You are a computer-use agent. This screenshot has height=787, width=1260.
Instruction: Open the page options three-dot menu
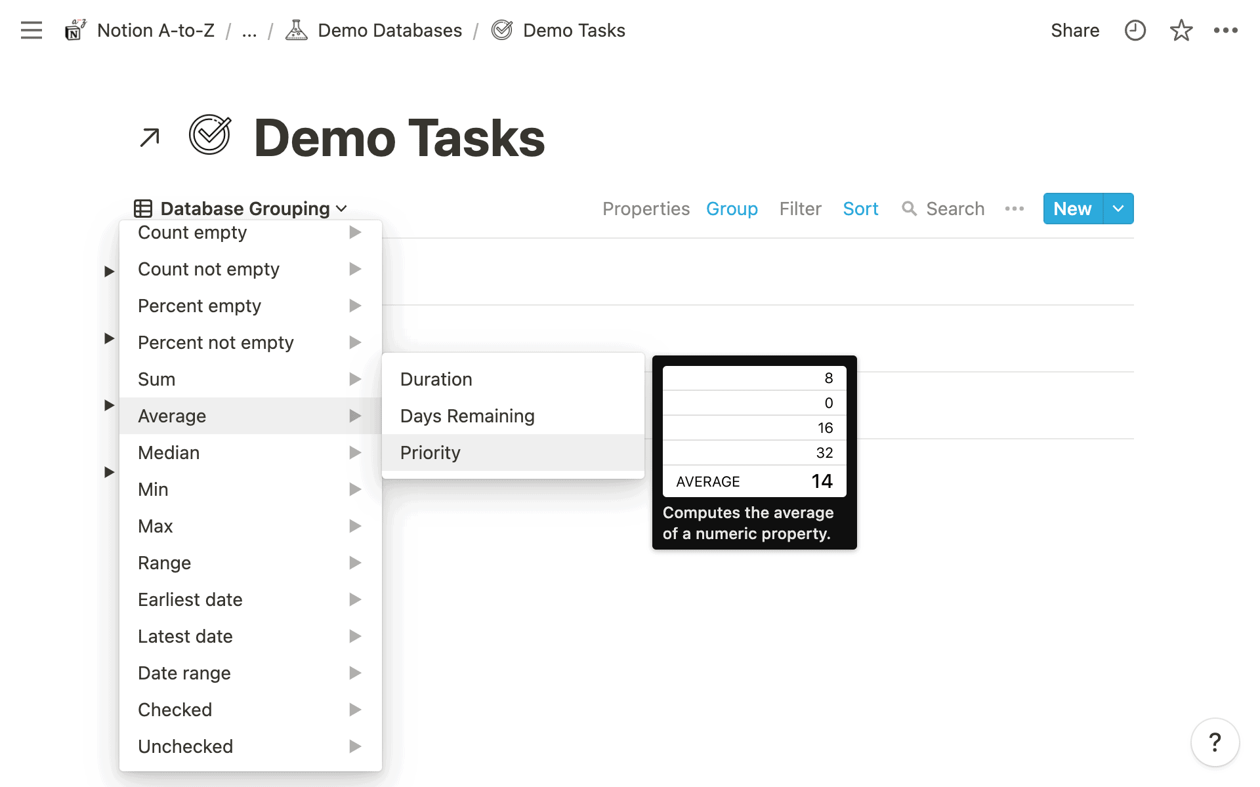(x=1225, y=30)
